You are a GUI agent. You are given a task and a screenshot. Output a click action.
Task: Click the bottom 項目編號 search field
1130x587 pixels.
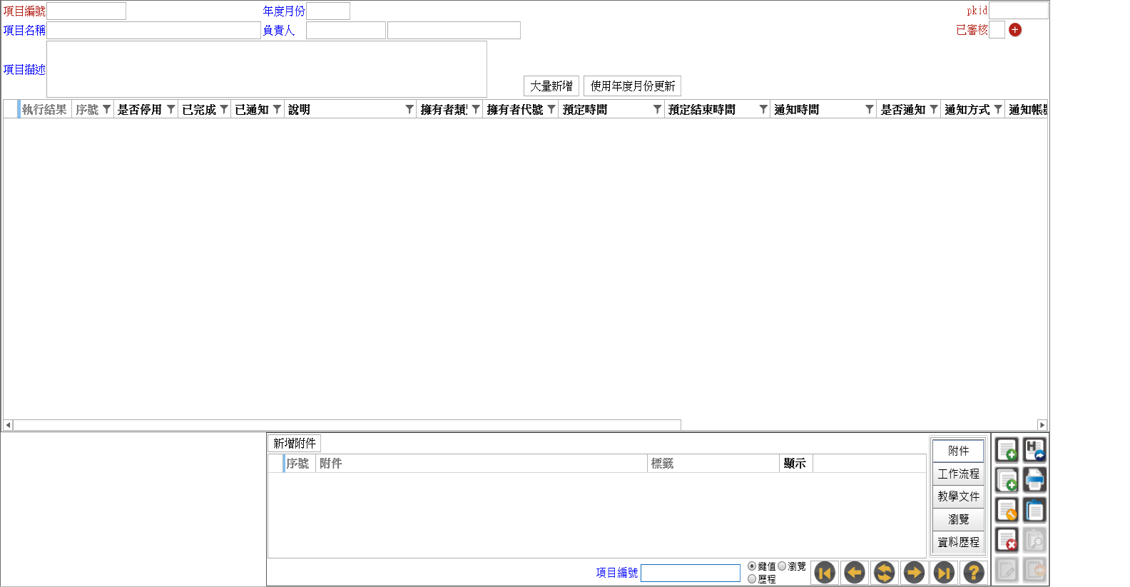[691, 573]
